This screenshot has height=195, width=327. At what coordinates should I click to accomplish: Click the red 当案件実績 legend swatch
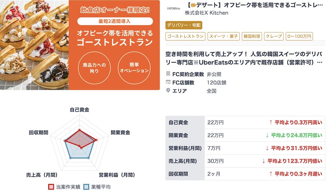(x=51, y=187)
